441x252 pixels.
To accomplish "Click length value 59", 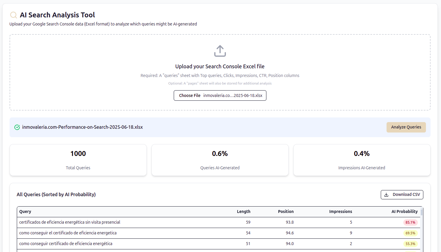I will click(x=248, y=222).
